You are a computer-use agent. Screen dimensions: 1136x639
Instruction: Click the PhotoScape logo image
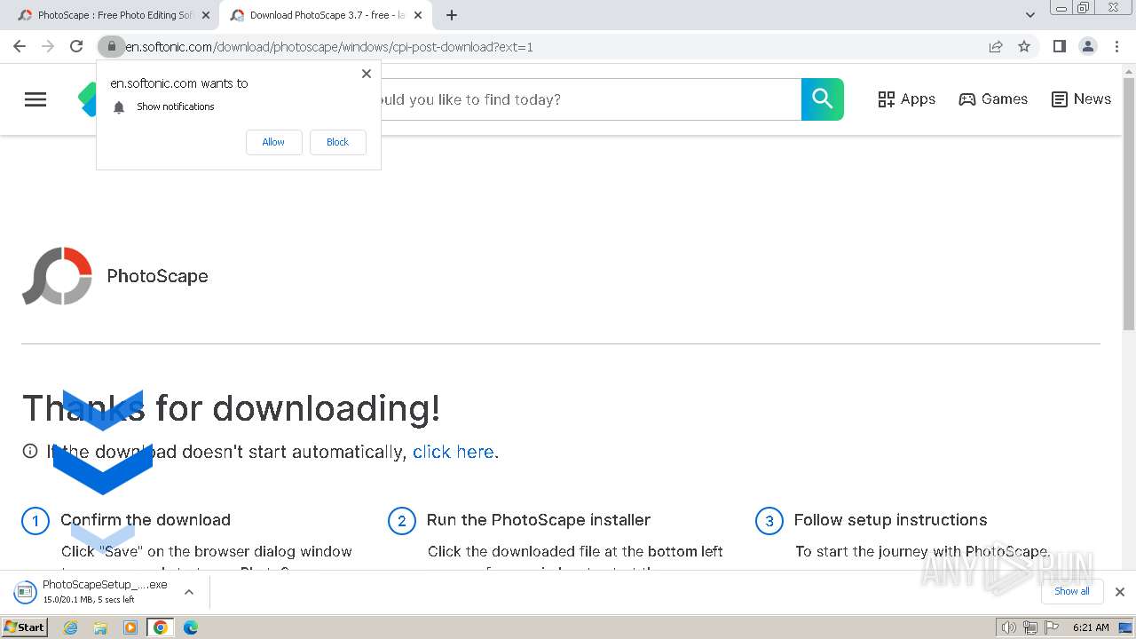[x=57, y=276]
